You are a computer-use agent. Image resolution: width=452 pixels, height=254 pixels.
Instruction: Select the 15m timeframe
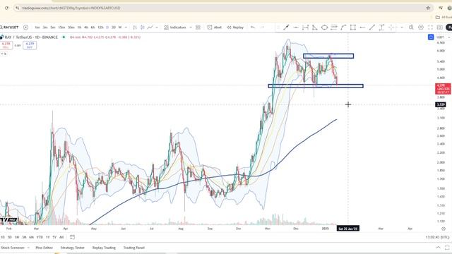tap(61, 28)
